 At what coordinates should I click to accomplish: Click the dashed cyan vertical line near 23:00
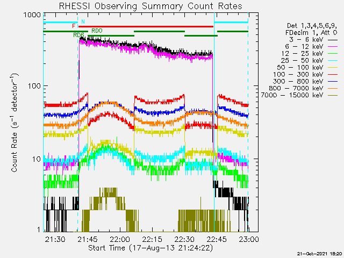coord(248,122)
